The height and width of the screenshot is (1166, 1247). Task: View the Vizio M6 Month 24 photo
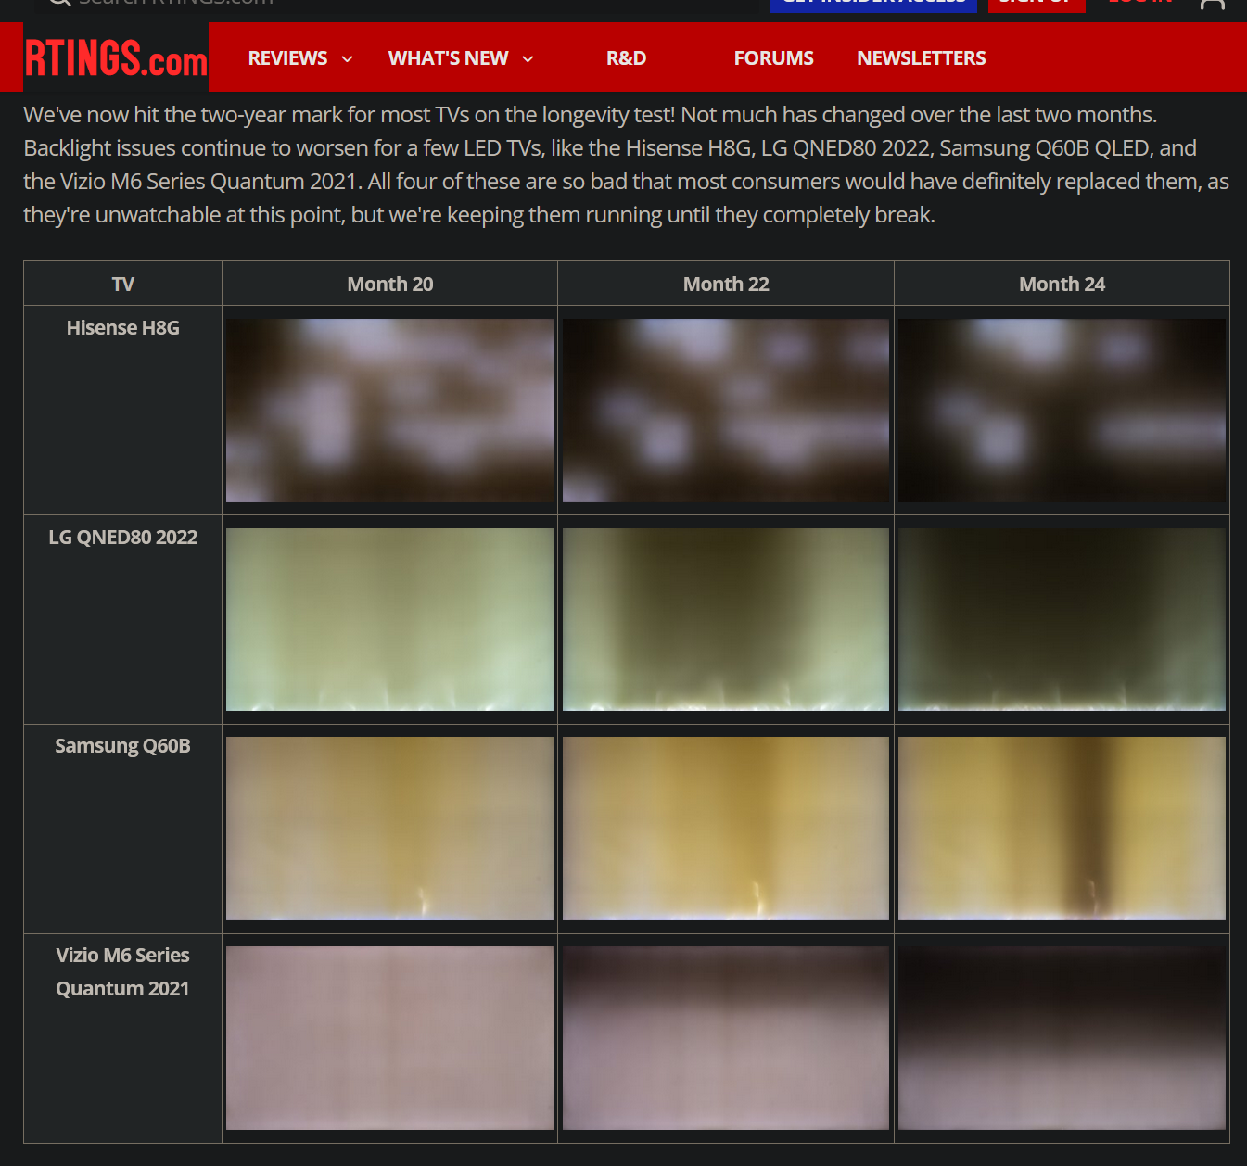click(1061, 1037)
